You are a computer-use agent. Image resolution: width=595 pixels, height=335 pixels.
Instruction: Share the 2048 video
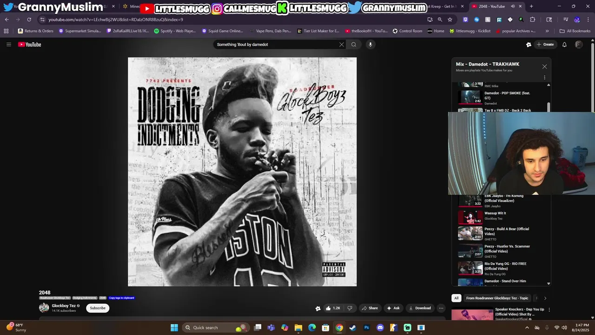[x=370, y=308]
